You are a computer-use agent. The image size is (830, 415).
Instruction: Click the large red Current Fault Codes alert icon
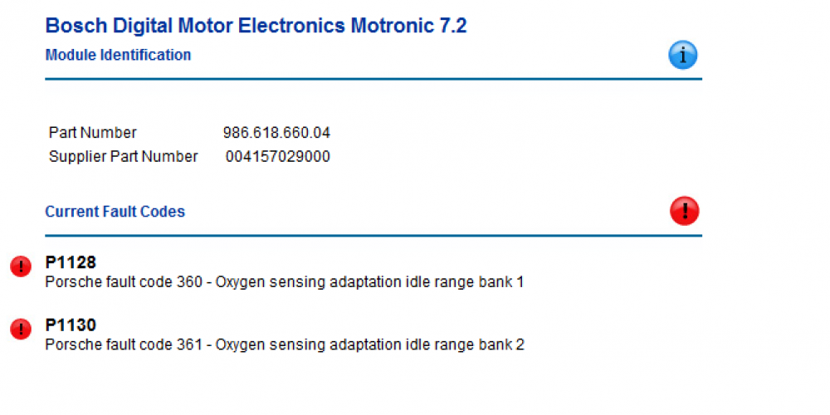685,212
